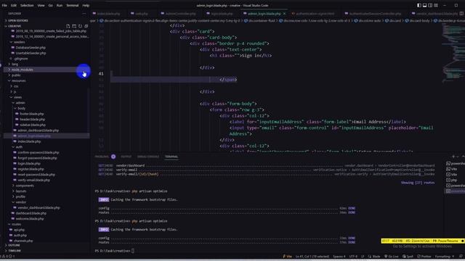Open the Terminal menu
Screen dimensions: 465x261
73,5
